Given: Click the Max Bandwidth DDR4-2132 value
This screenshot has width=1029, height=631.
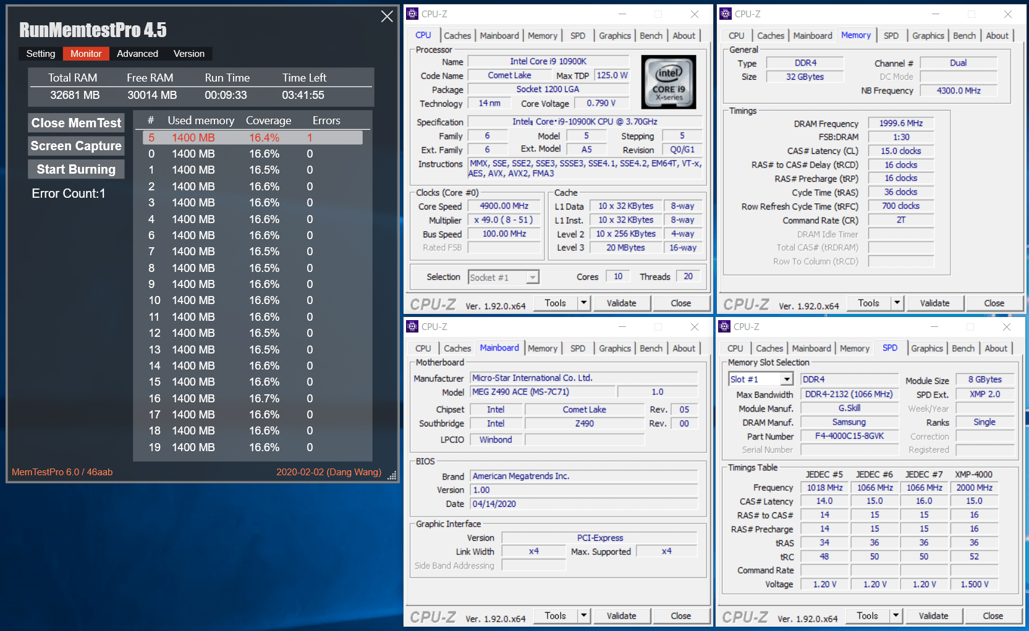Looking at the screenshot, I should click(x=849, y=394).
